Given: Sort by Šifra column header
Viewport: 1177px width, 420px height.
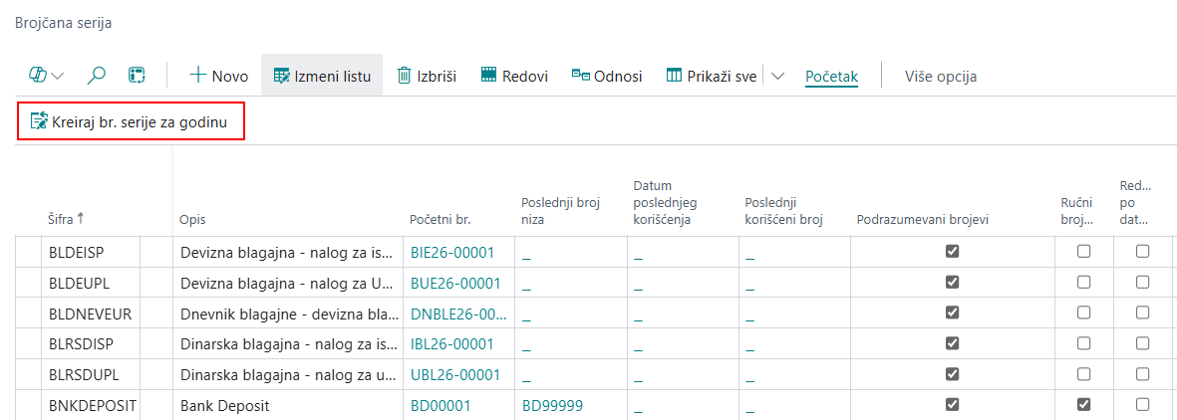Looking at the screenshot, I should [x=66, y=218].
